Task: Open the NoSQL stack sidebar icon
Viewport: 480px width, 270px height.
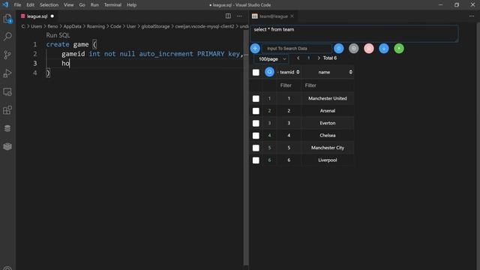Action: [x=7, y=146]
